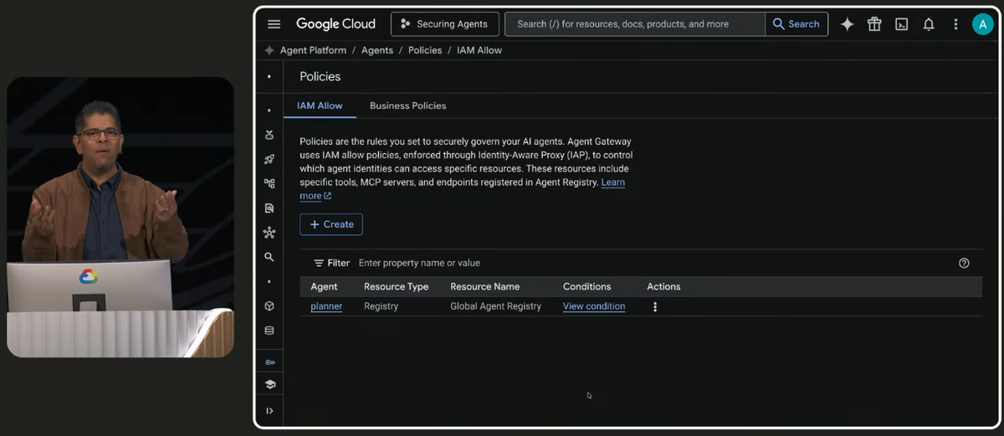Click the user account avatar A
The width and height of the screenshot is (1004, 436).
(982, 24)
